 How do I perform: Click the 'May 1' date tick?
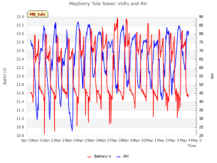point(151,140)
